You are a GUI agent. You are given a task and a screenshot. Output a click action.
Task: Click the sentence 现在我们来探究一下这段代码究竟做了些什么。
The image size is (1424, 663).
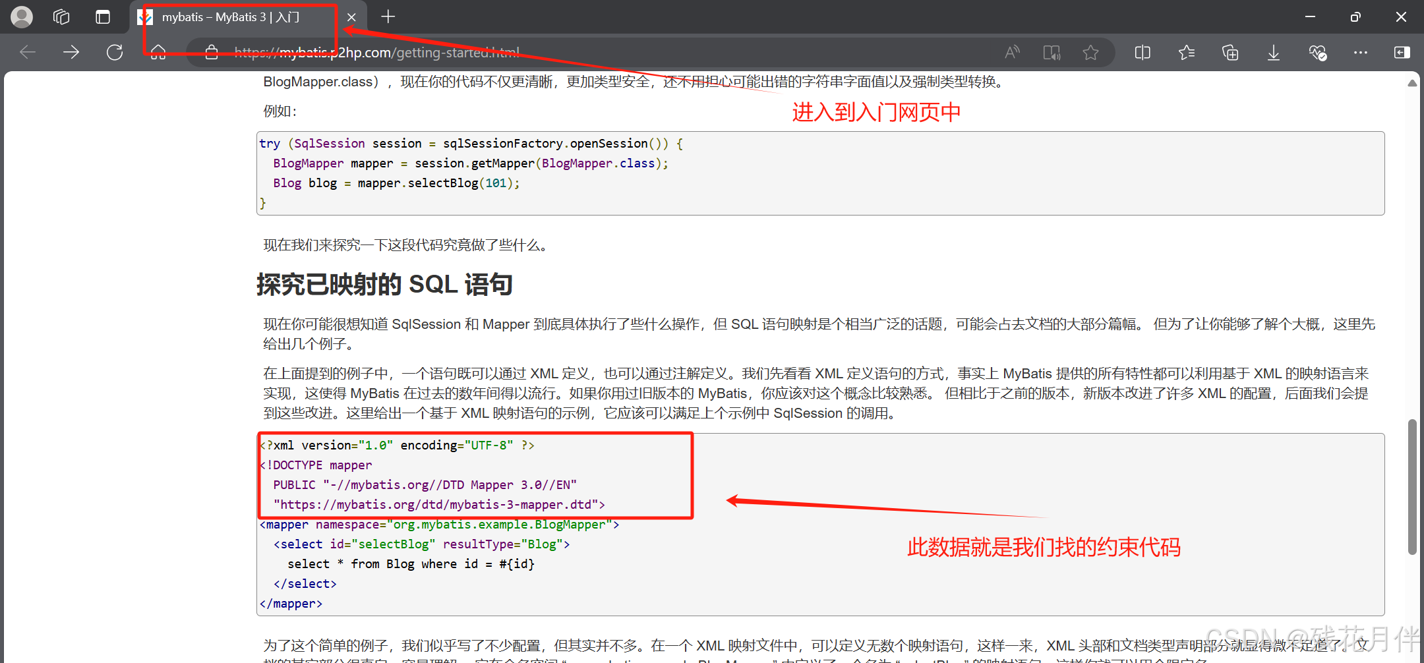click(x=405, y=245)
